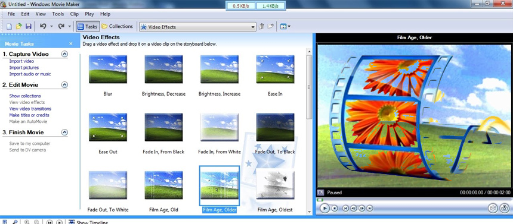Click the Views grid icon
The height and width of the screenshot is (224, 513).
(x=283, y=27)
